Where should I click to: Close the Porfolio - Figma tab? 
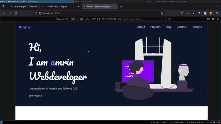pos(78,7)
